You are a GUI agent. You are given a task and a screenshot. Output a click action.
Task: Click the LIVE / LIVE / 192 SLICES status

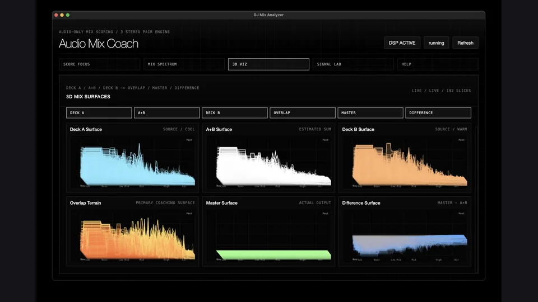[x=441, y=91]
